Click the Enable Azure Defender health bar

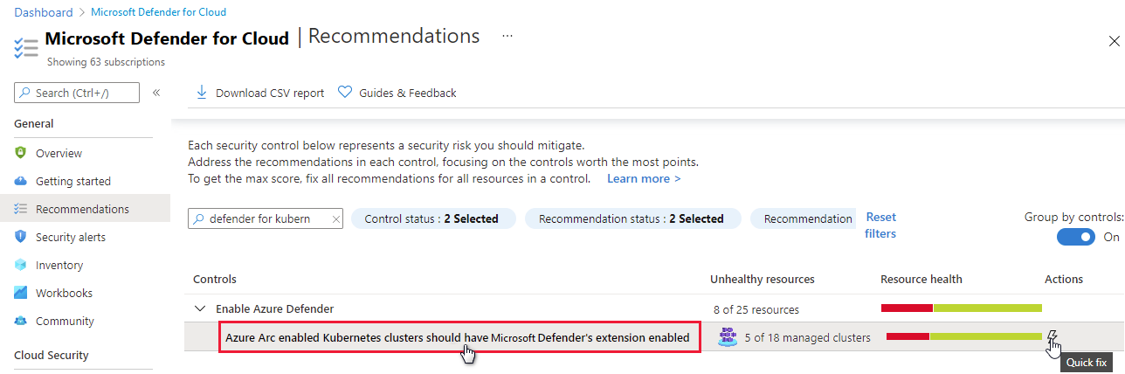tap(961, 308)
